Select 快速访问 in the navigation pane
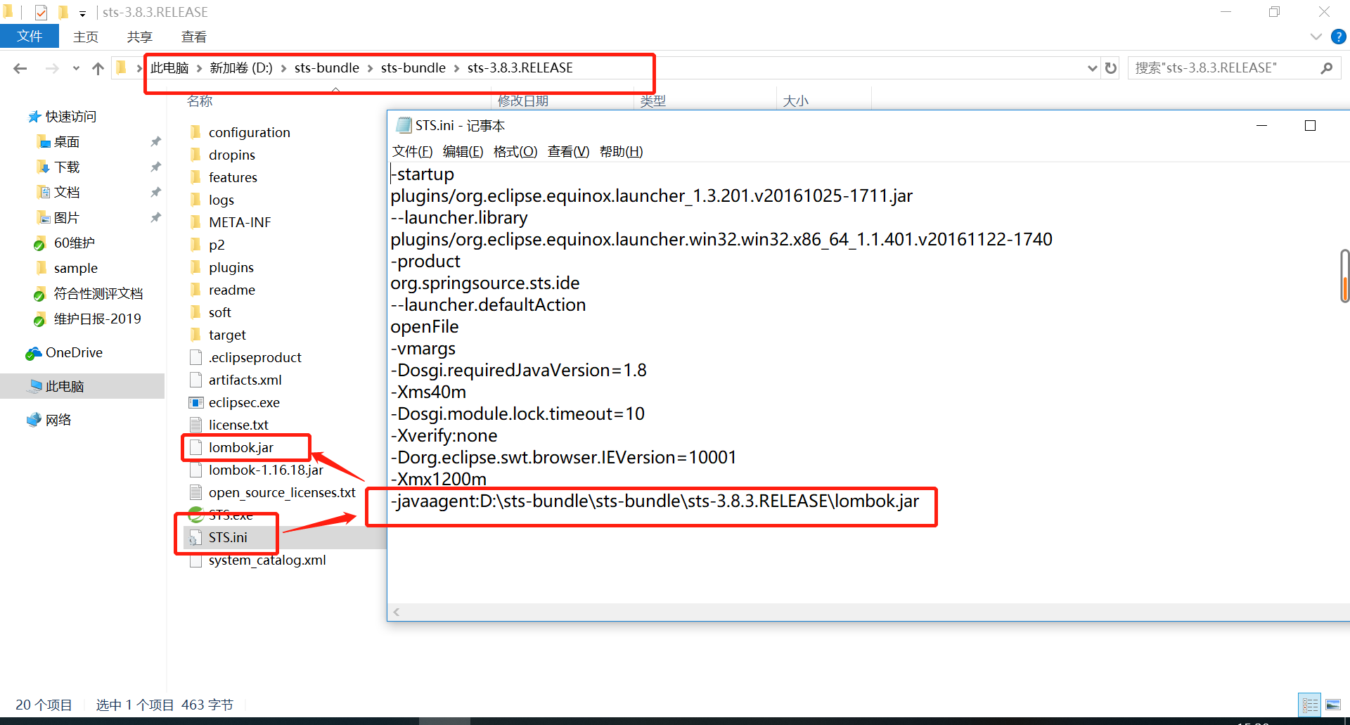Viewport: 1350px width, 725px height. coord(70,117)
